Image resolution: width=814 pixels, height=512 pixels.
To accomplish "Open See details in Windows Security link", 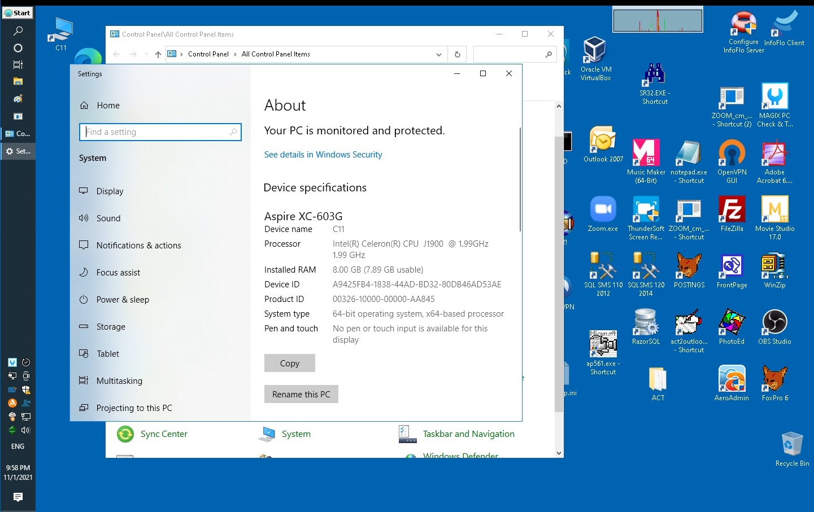I will coord(323,155).
